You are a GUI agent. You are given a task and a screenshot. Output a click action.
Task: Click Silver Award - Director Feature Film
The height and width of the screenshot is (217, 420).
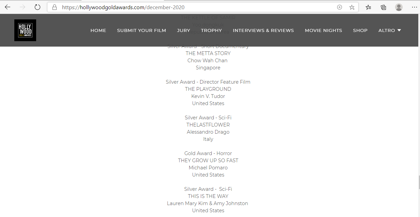point(208,82)
